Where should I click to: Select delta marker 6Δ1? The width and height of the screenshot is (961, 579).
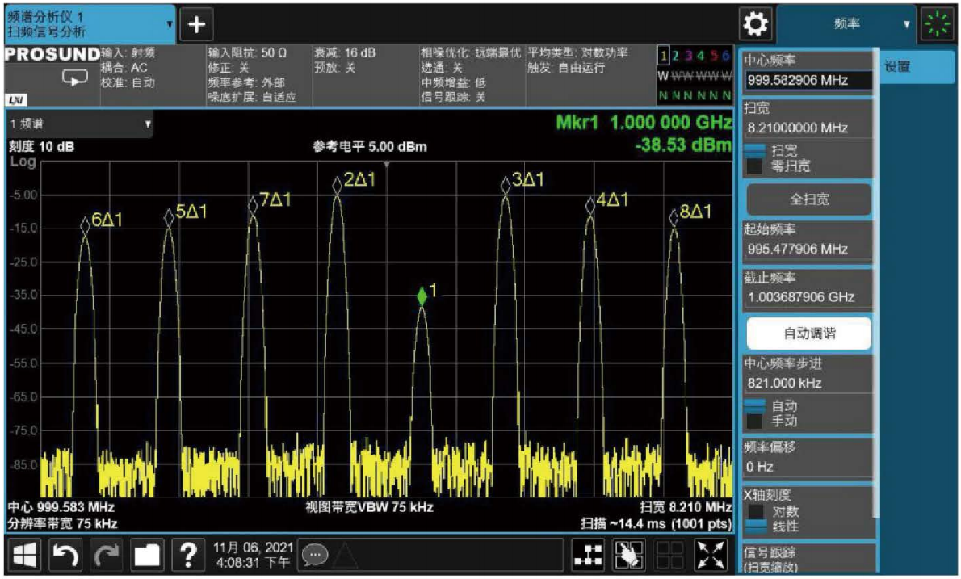coord(85,225)
